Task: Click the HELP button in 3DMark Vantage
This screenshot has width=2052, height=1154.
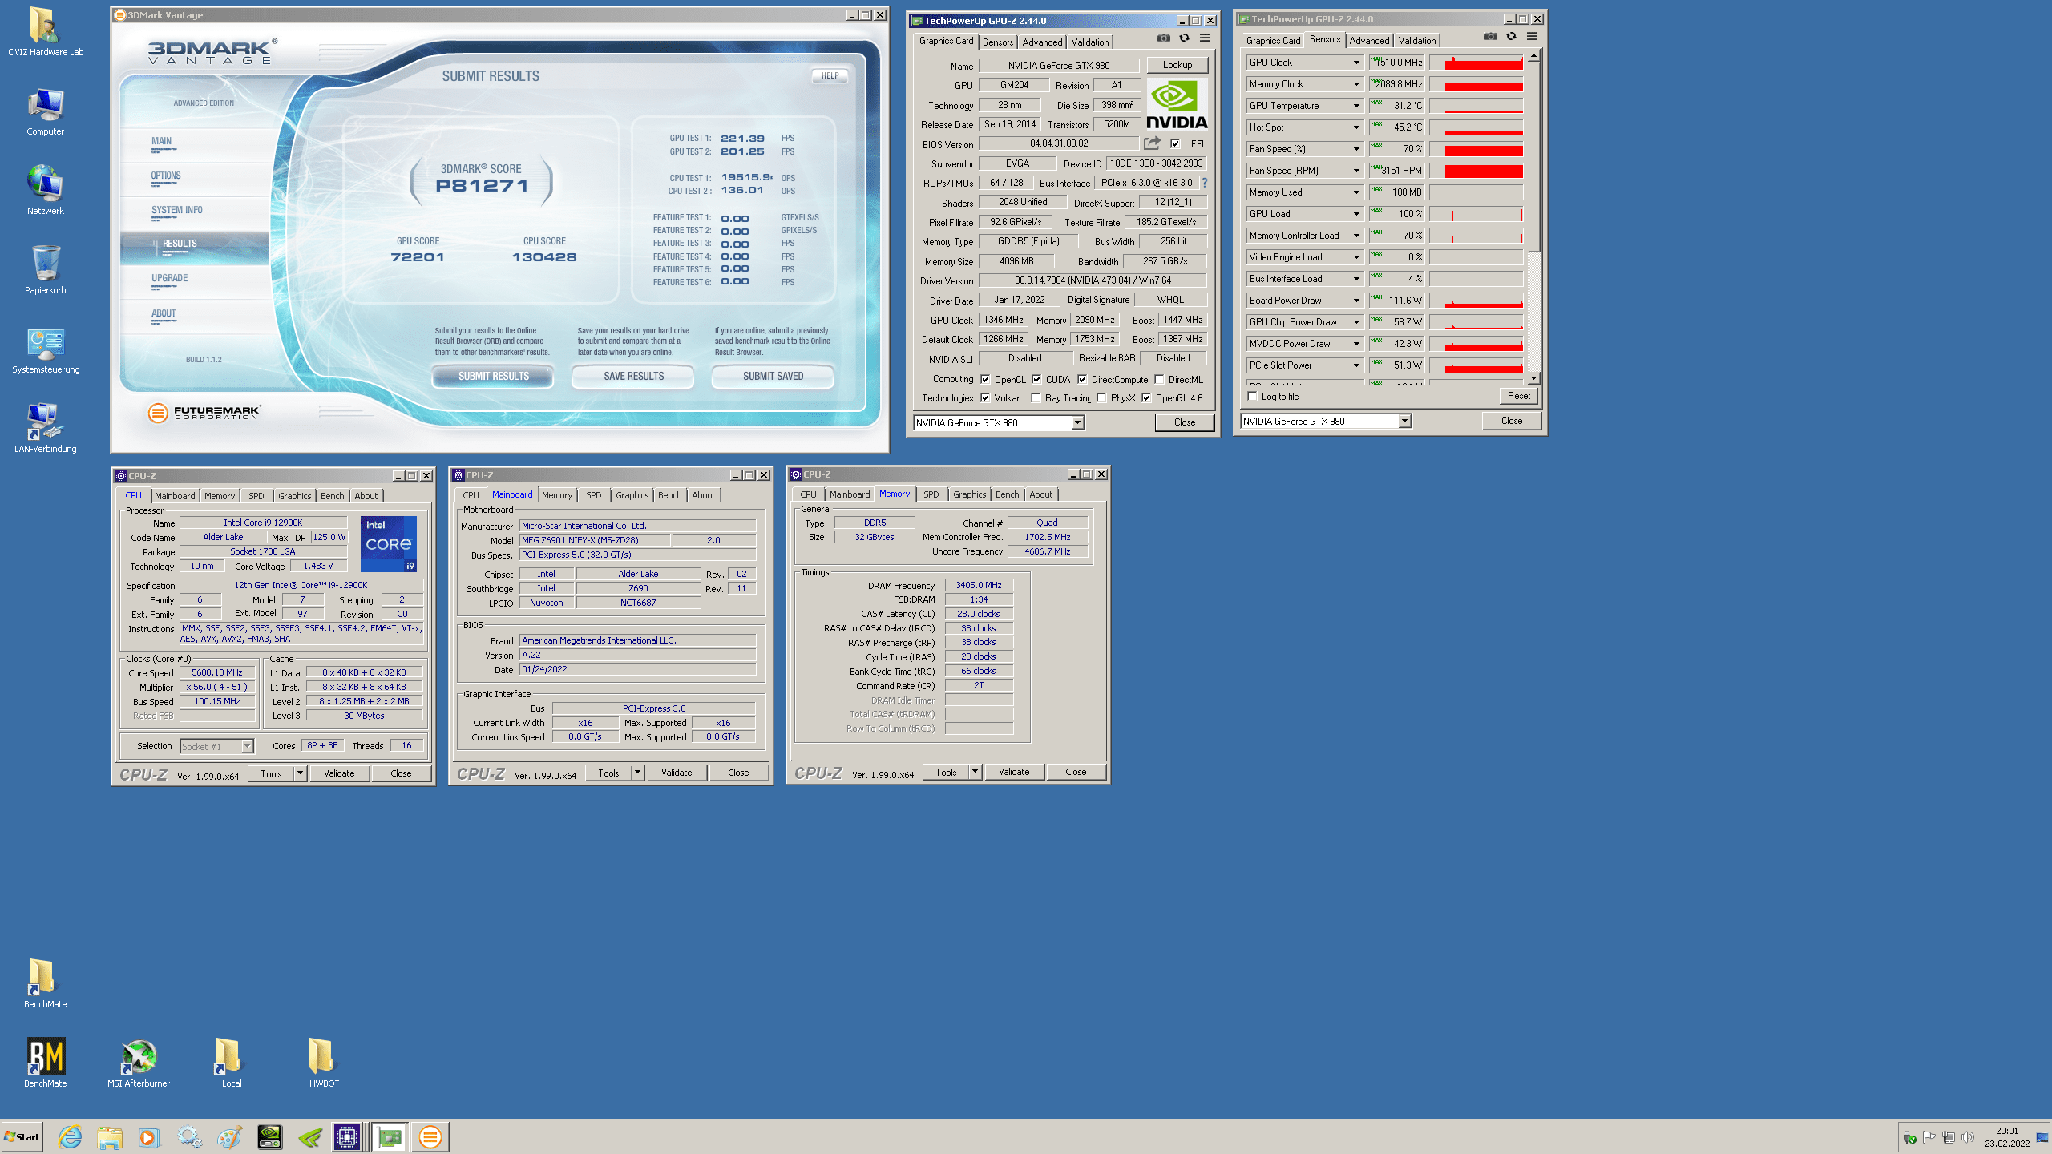Action: (x=830, y=76)
